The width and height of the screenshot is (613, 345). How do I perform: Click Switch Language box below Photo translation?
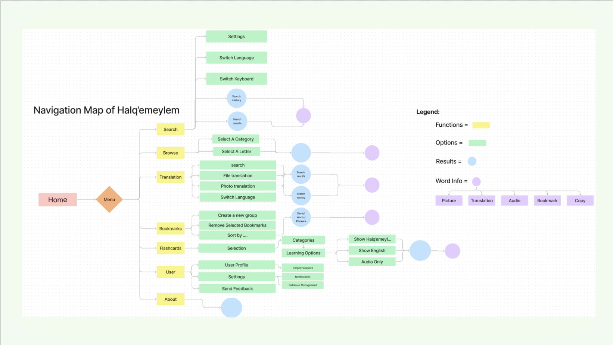(238, 197)
